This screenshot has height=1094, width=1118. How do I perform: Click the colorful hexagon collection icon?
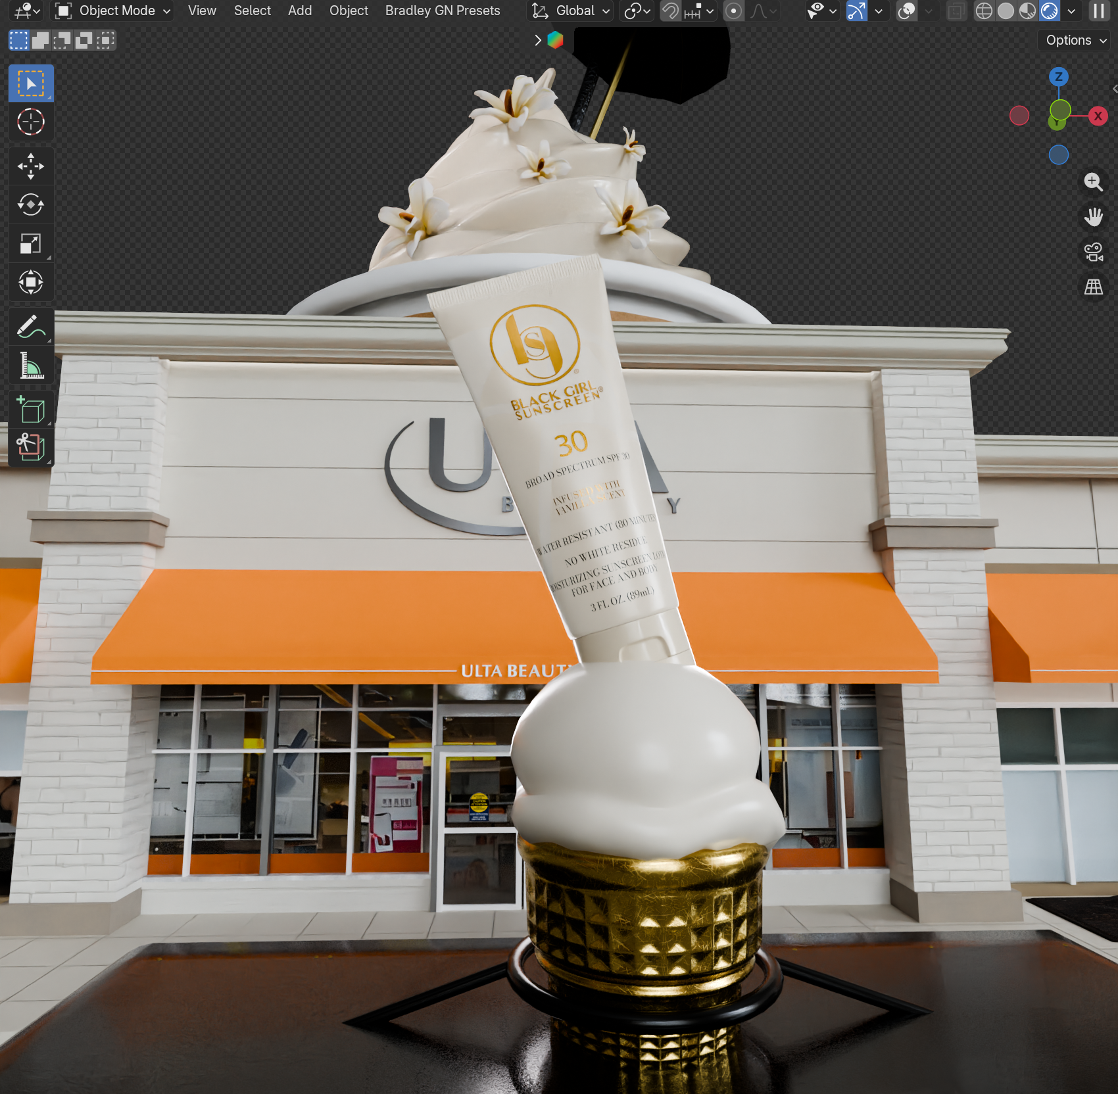556,40
